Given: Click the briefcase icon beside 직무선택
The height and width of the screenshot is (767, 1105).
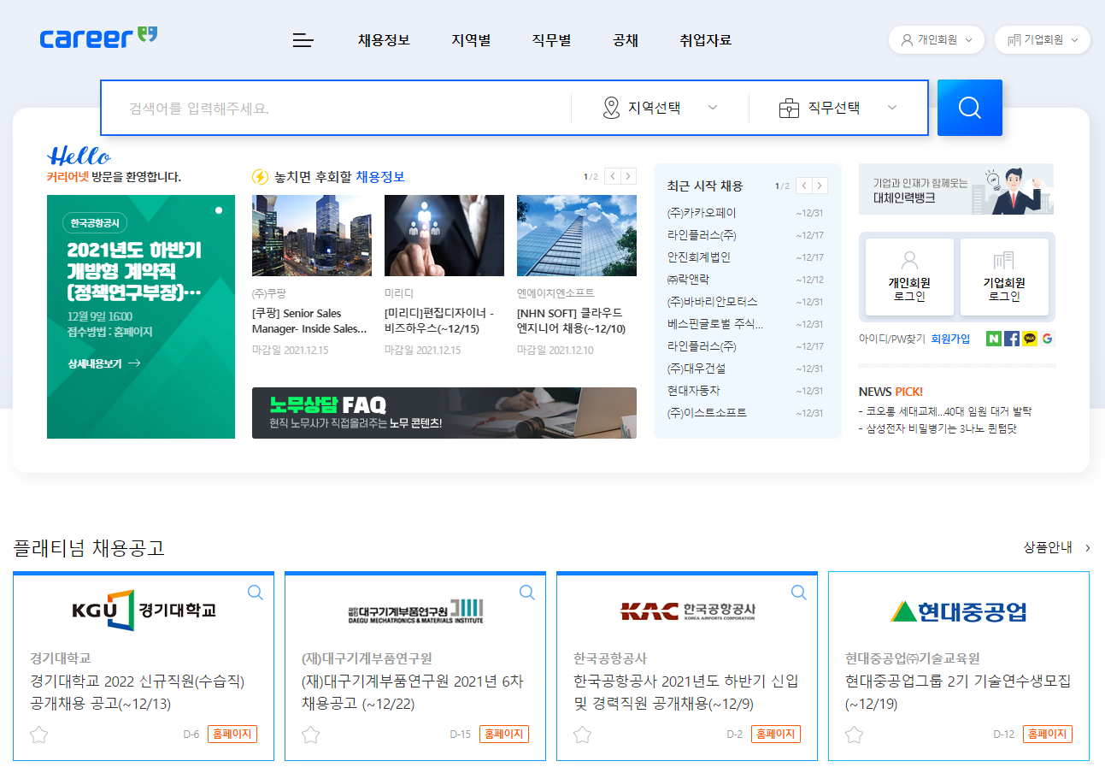Looking at the screenshot, I should 789,109.
